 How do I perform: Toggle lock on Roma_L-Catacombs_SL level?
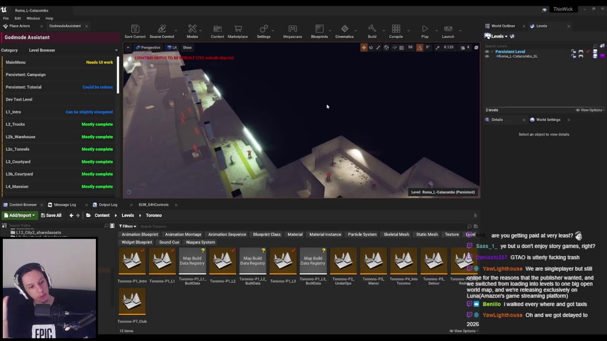pyautogui.click(x=574, y=56)
